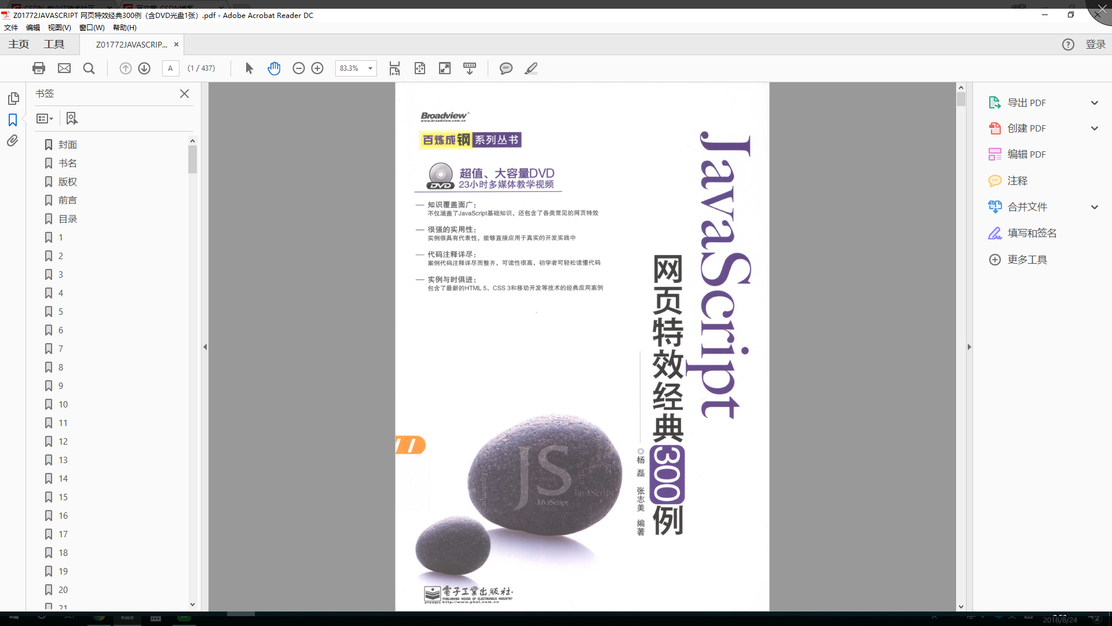Close the Z01772JAVASCRIP document tab
Image resolution: width=1112 pixels, height=626 pixels.
(176, 45)
